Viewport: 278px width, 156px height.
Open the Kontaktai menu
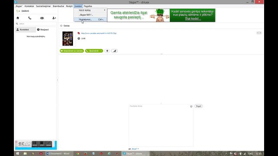tap(29, 6)
